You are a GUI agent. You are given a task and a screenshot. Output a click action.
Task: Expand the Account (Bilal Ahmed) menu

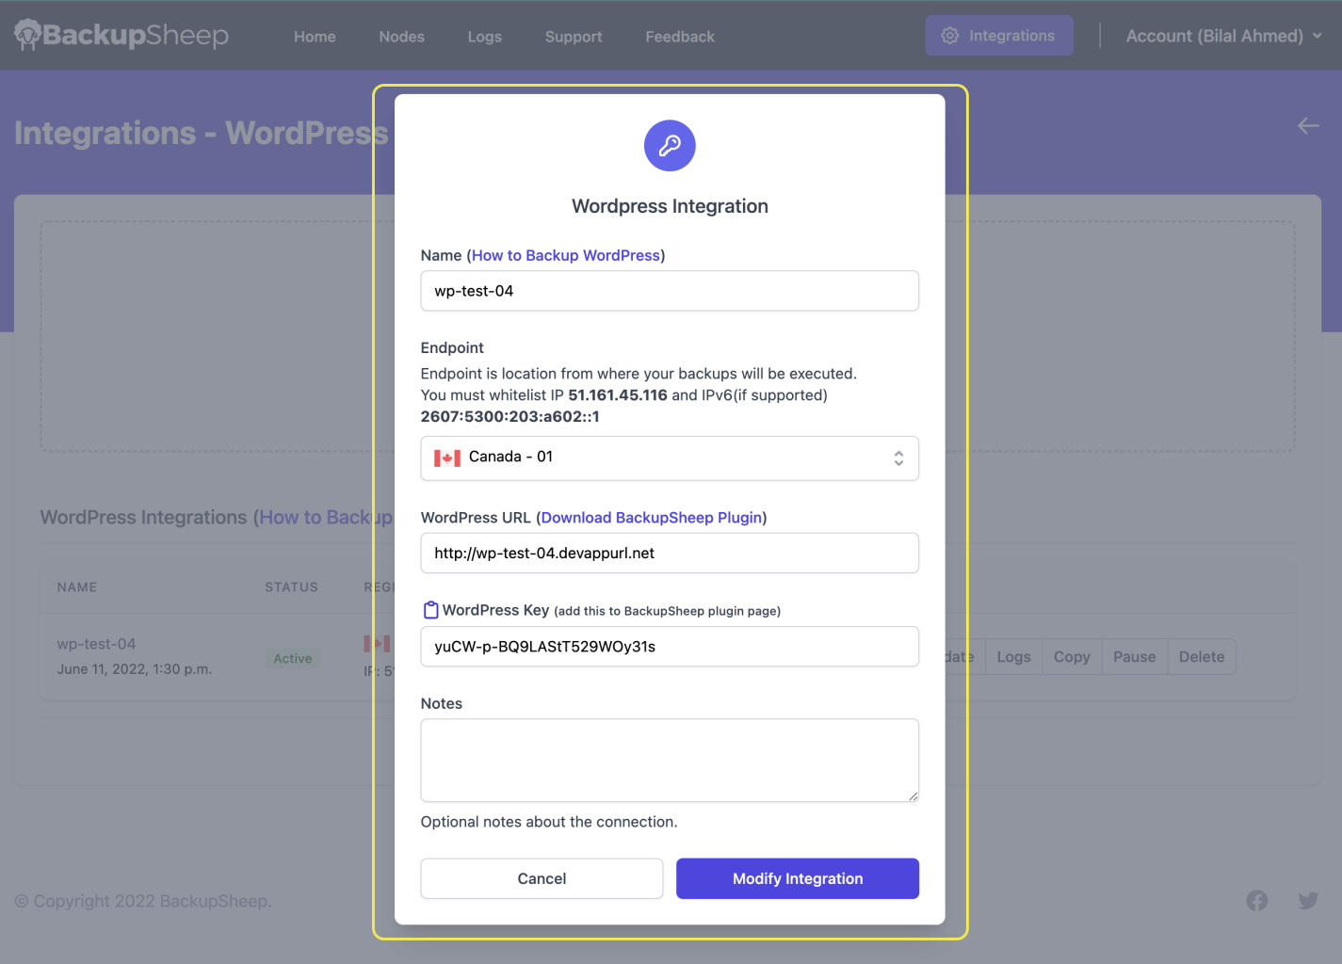1223,36
